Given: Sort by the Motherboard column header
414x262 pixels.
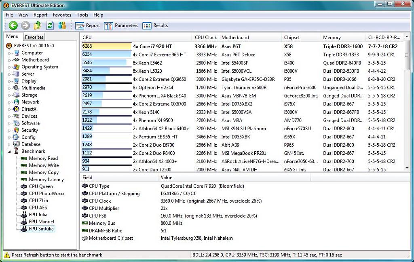Looking at the screenshot, I should [x=250, y=38].
